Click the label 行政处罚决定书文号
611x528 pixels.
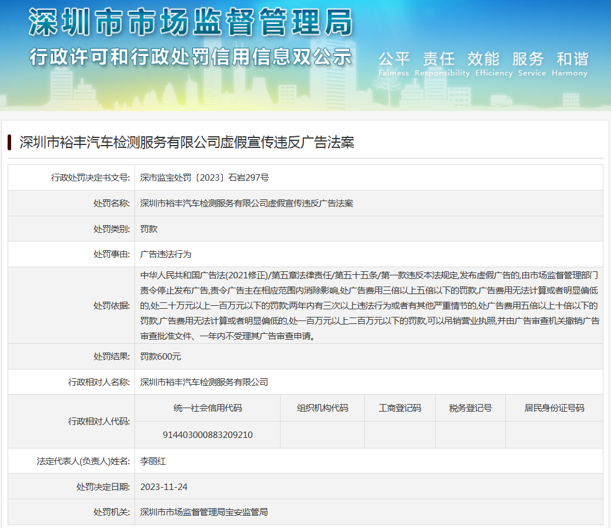click(91, 178)
